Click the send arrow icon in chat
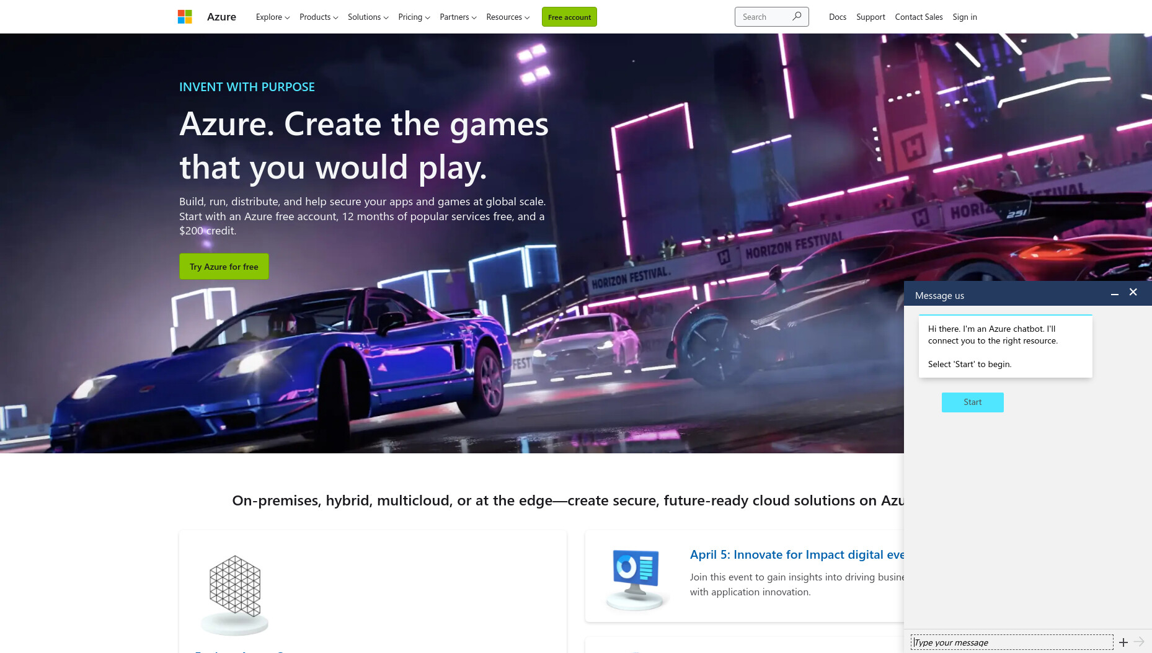Screen dimensions: 1152x653 click(x=1139, y=642)
